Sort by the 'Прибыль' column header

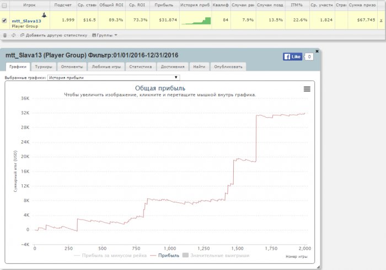tap(165, 4)
